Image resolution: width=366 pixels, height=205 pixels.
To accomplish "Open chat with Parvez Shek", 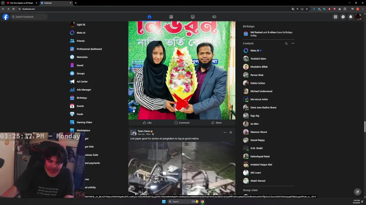I will click(x=269, y=75).
